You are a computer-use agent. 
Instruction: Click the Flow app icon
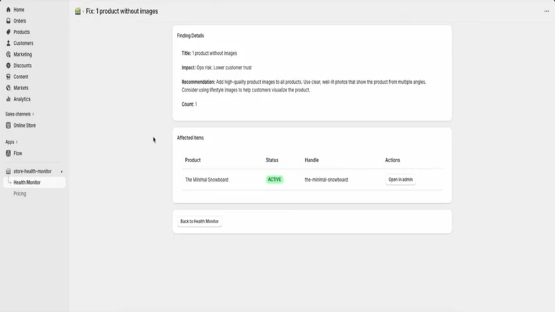(x=8, y=153)
